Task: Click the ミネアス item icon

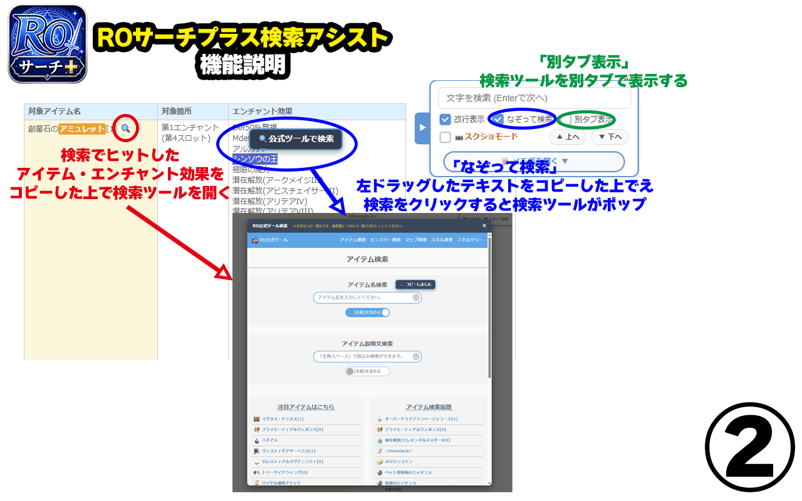Action: 256,440
